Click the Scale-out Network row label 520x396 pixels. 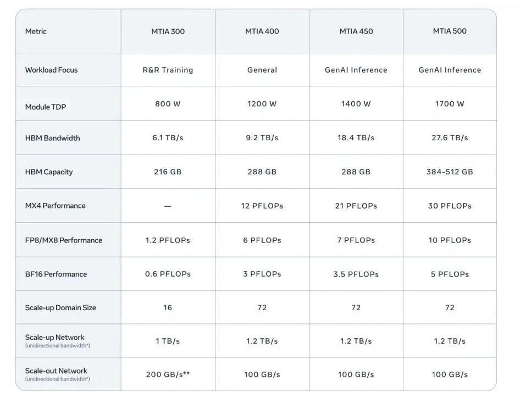click(x=56, y=371)
